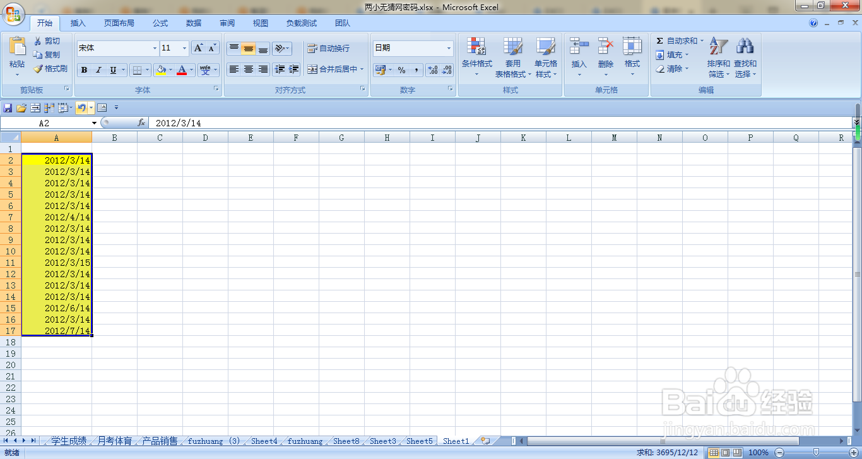Open Conditional Formatting (条件格式)

coord(476,57)
